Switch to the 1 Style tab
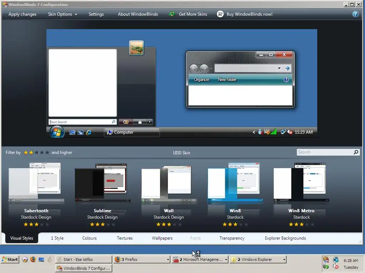 pyautogui.click(x=57, y=238)
